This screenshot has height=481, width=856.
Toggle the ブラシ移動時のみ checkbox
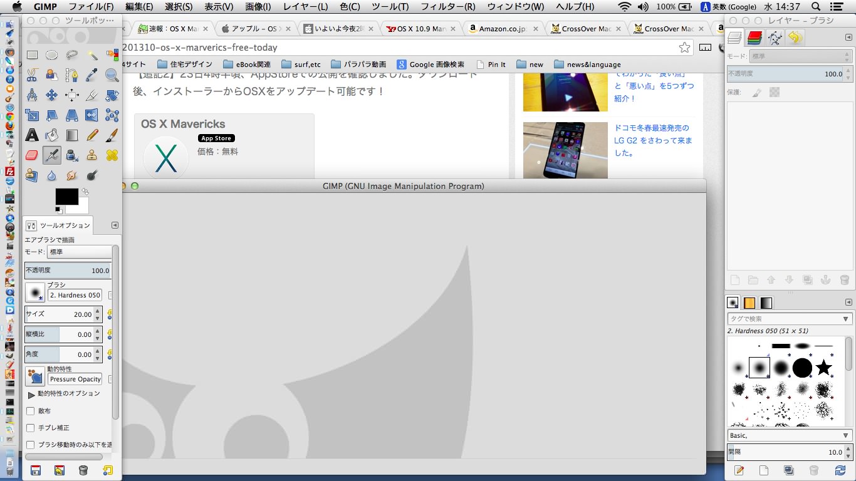click(30, 445)
